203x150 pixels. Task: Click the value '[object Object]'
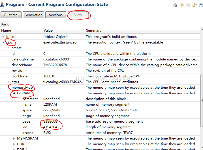pos(55,37)
